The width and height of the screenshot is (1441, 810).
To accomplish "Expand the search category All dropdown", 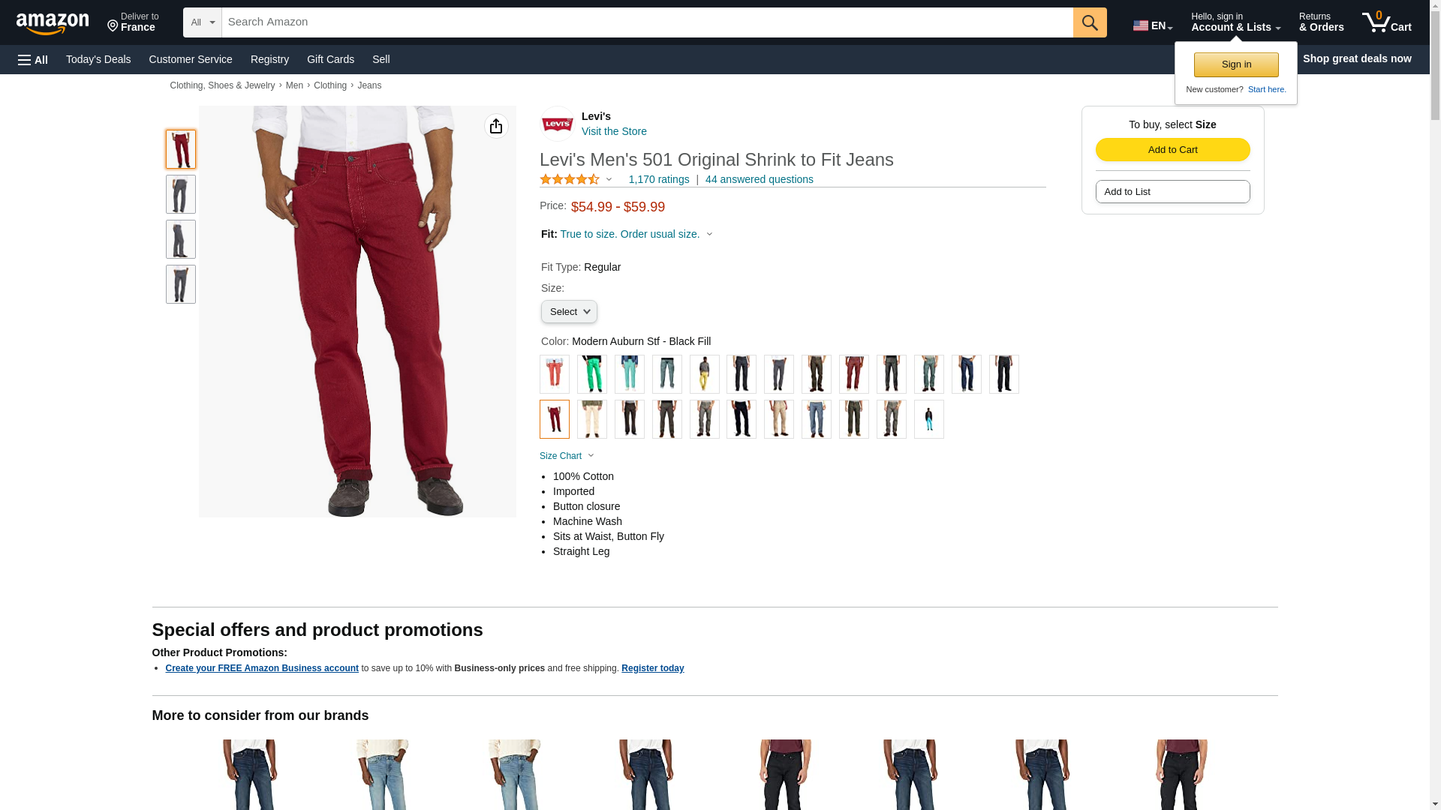I will [x=203, y=22].
